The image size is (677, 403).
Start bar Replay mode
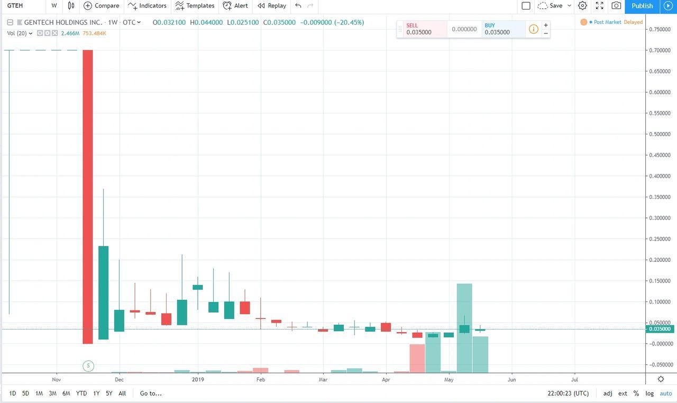[271, 6]
